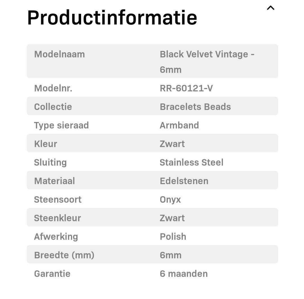
Task: Click the Black Velvet Vintage model name
Action: 207,62
